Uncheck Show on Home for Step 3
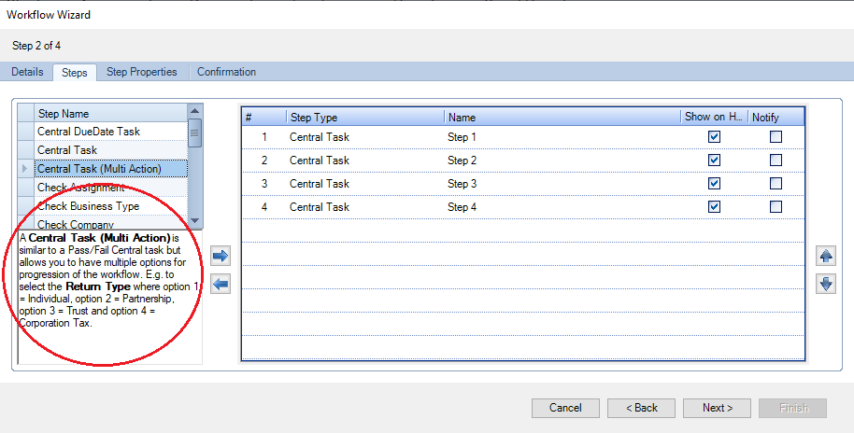Screen dimensions: 854x433 714,183
